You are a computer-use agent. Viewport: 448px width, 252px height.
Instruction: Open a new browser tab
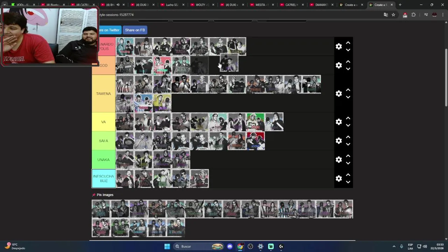click(400, 5)
